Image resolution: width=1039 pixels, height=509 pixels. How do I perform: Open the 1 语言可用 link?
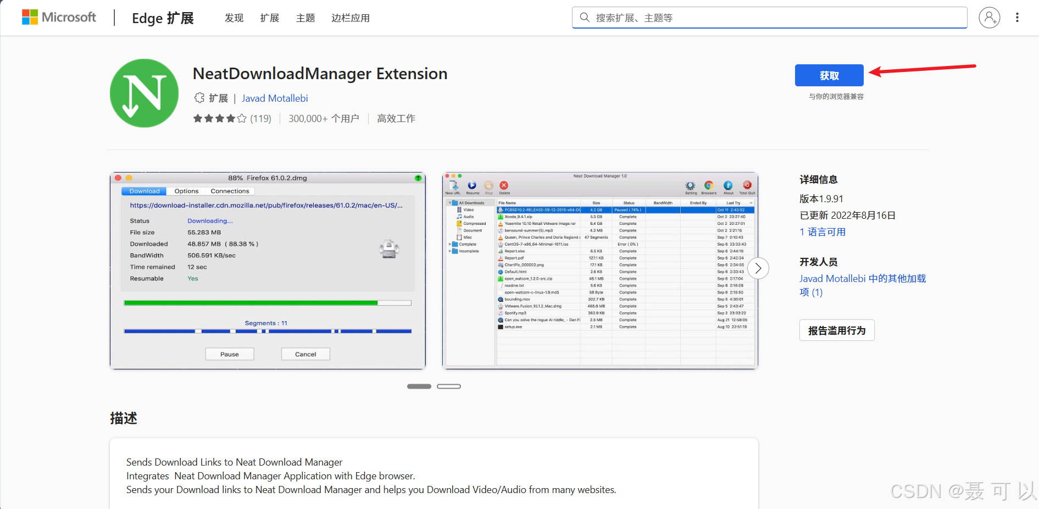click(823, 232)
